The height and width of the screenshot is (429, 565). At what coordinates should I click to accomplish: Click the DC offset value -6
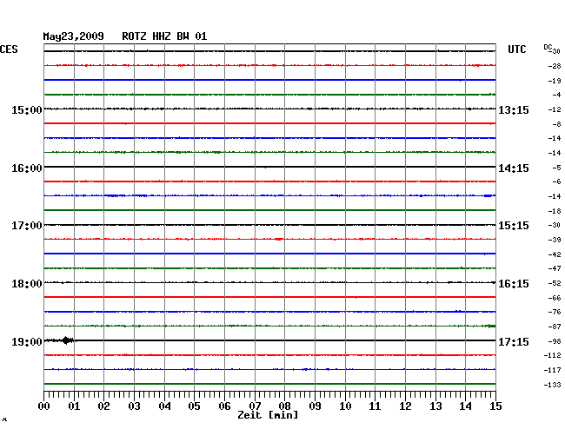coord(556,182)
